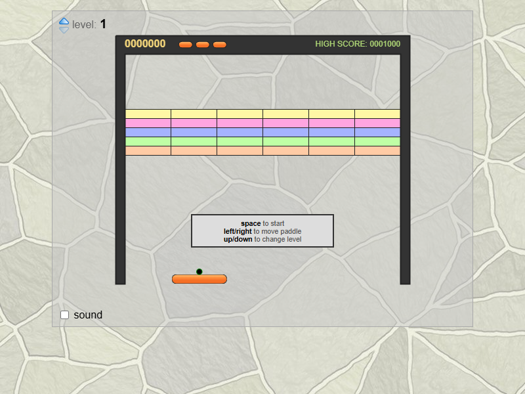Enable the sound checkbox
Screen dimensions: 525x394
click(65, 315)
